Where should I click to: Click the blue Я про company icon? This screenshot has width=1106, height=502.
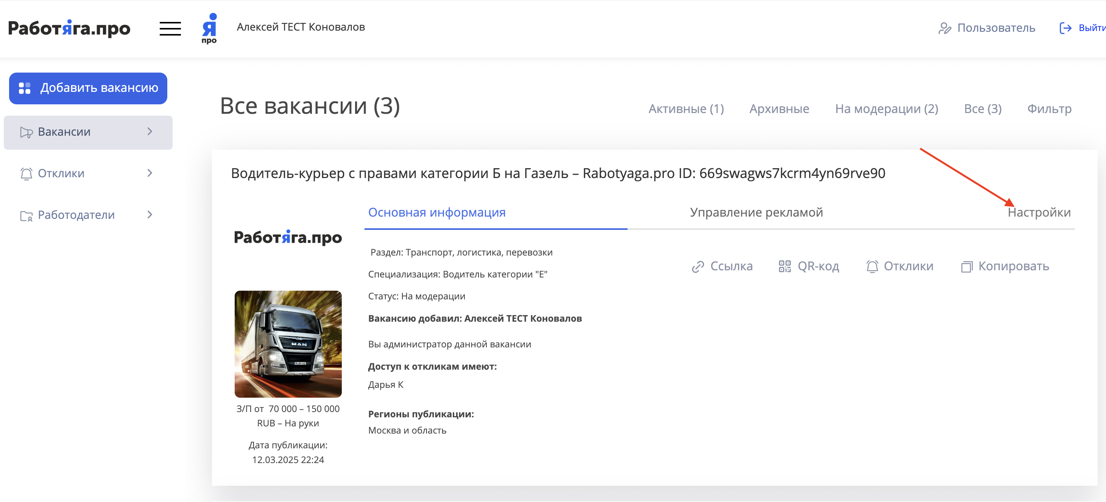[210, 28]
